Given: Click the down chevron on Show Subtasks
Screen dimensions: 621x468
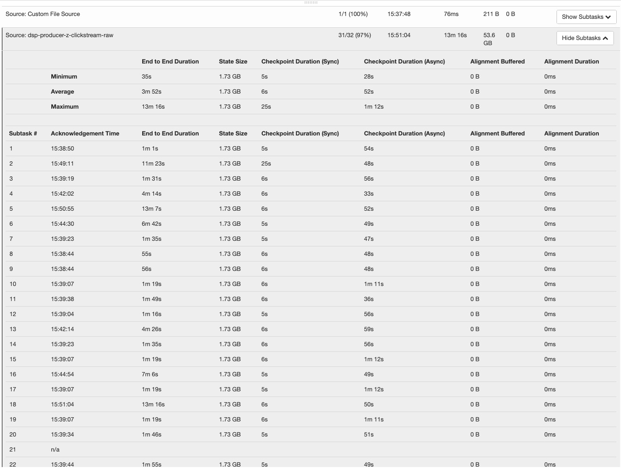Looking at the screenshot, I should pos(608,17).
